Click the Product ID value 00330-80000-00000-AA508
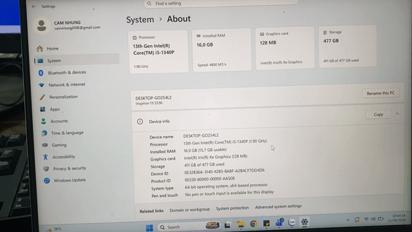 pos(209,179)
